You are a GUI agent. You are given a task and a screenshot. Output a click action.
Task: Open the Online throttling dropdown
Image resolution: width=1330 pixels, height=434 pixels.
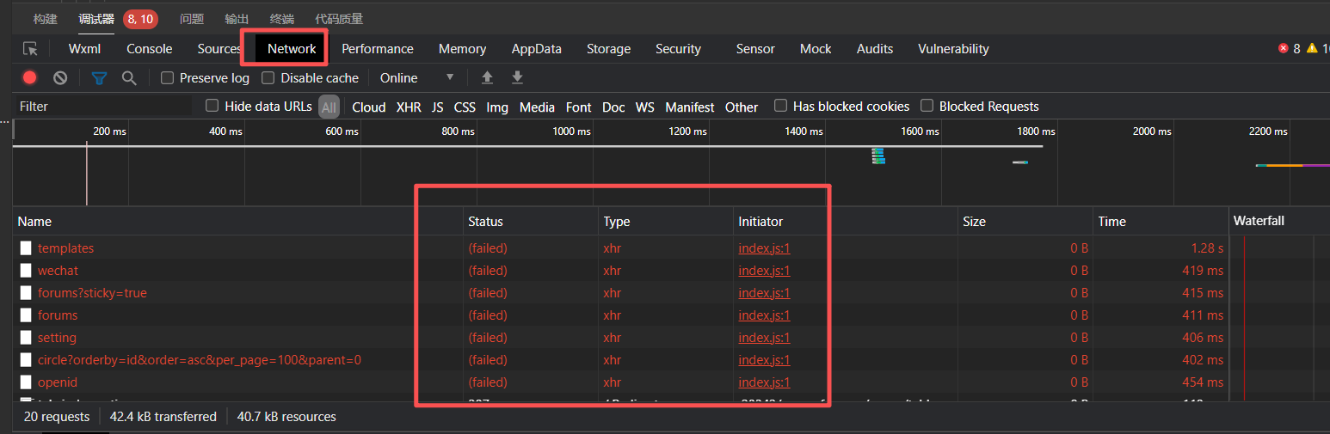click(416, 78)
